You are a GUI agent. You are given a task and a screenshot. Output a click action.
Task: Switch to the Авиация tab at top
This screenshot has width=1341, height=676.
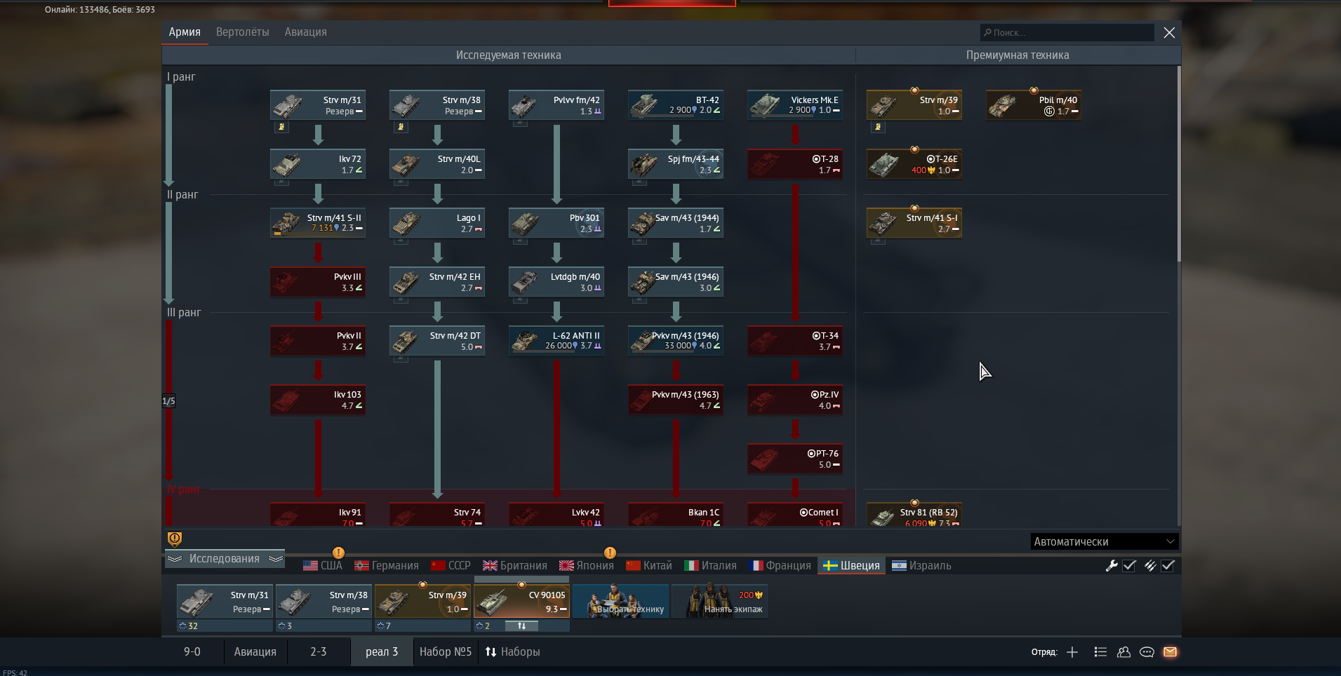coord(306,32)
